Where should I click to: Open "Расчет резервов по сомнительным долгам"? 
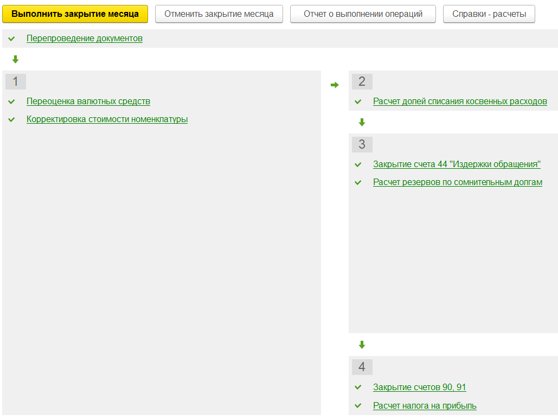click(458, 182)
